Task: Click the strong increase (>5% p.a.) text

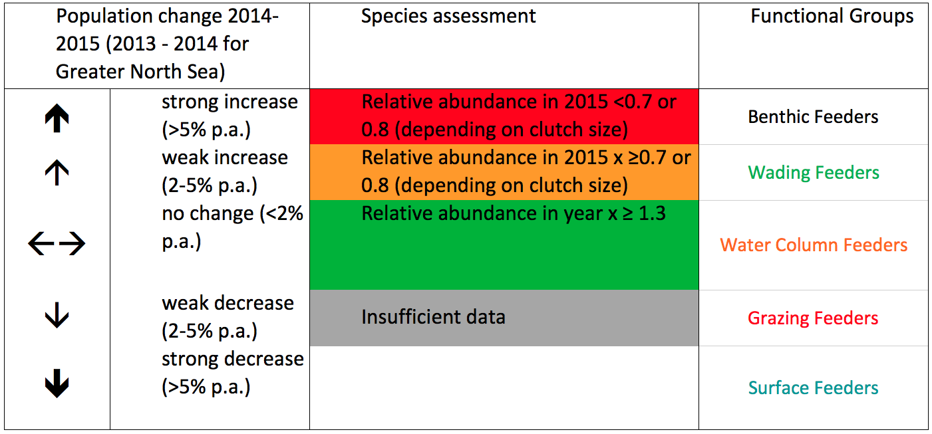Action: (230, 116)
